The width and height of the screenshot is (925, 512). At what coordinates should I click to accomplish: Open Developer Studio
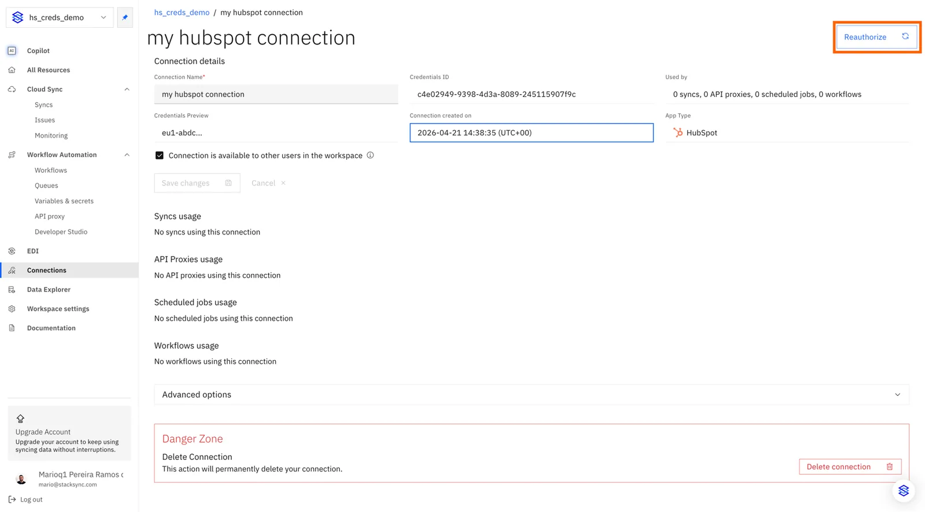click(x=61, y=232)
